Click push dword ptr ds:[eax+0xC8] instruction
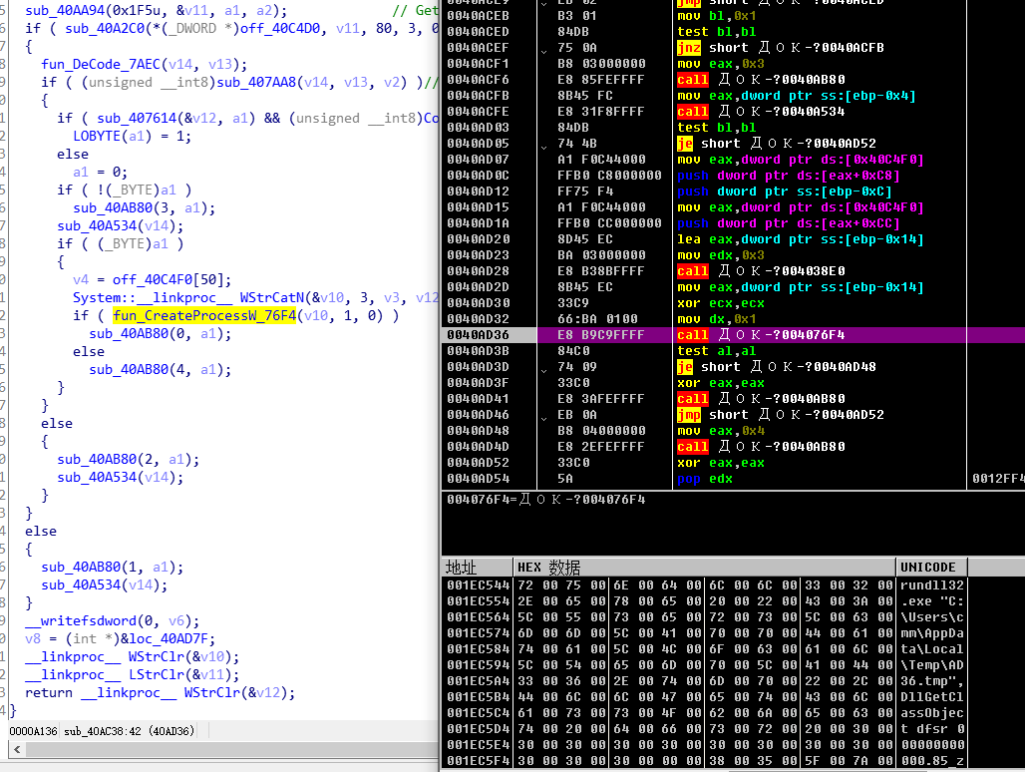 (789, 176)
